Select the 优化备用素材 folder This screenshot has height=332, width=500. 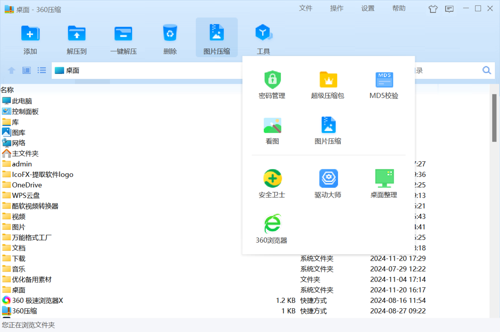32,279
